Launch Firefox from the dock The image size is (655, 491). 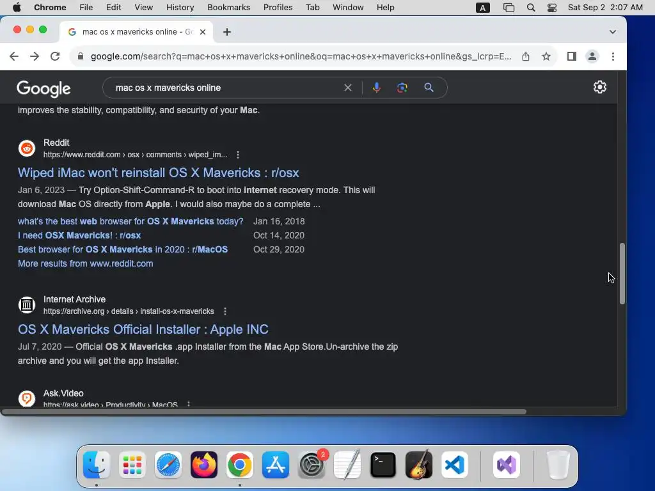204,465
